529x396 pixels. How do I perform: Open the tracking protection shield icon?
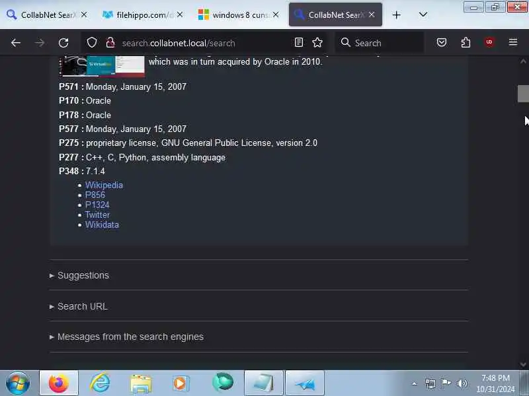(x=92, y=43)
